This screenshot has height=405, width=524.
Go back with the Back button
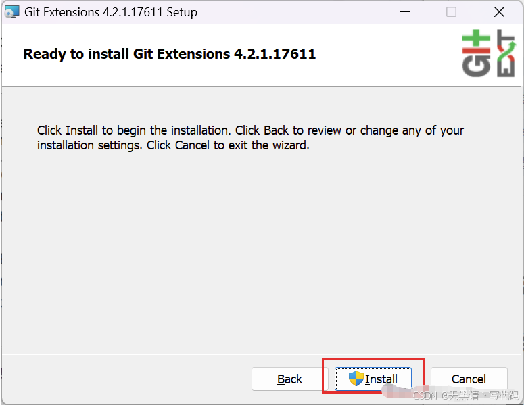290,379
